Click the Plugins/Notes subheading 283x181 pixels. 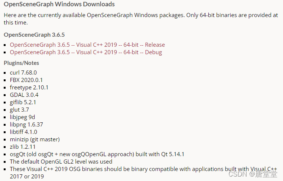coord(21,63)
